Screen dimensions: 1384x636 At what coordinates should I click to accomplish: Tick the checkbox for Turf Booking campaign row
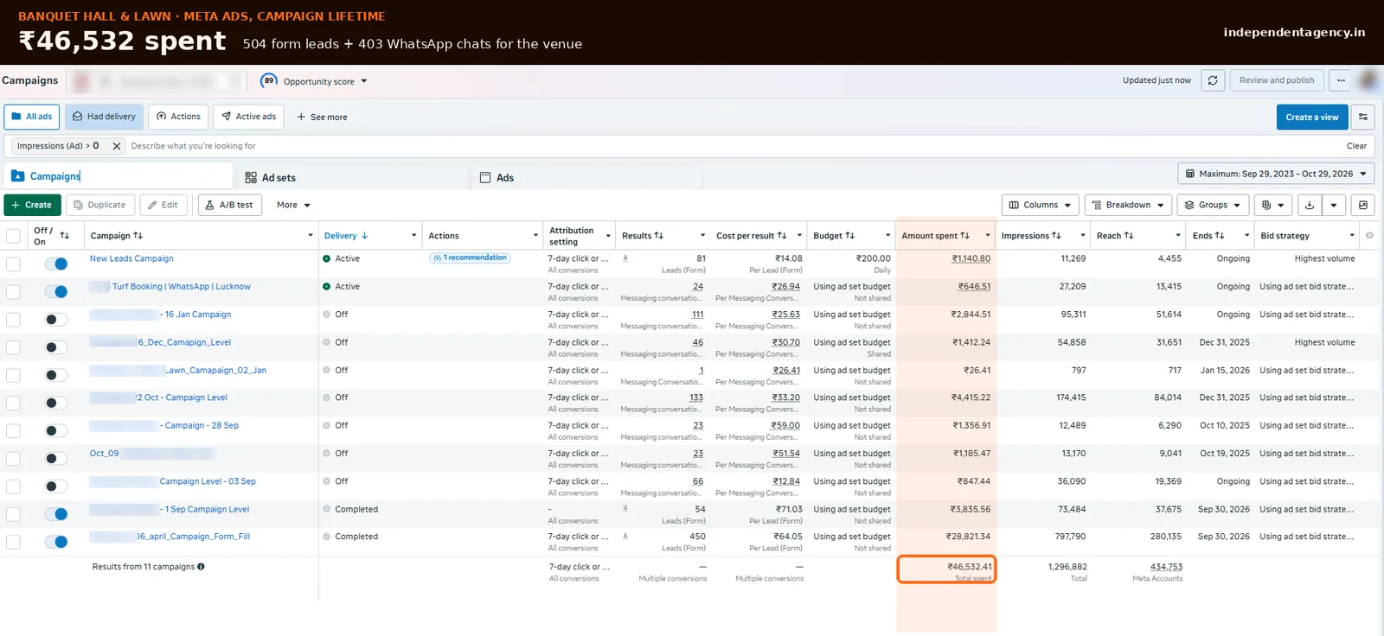pyautogui.click(x=13, y=292)
